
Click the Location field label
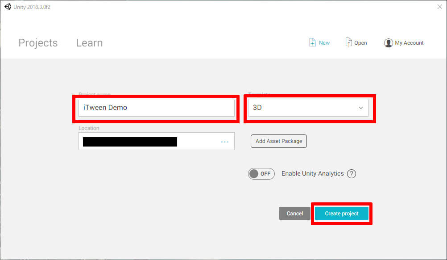[x=89, y=128]
